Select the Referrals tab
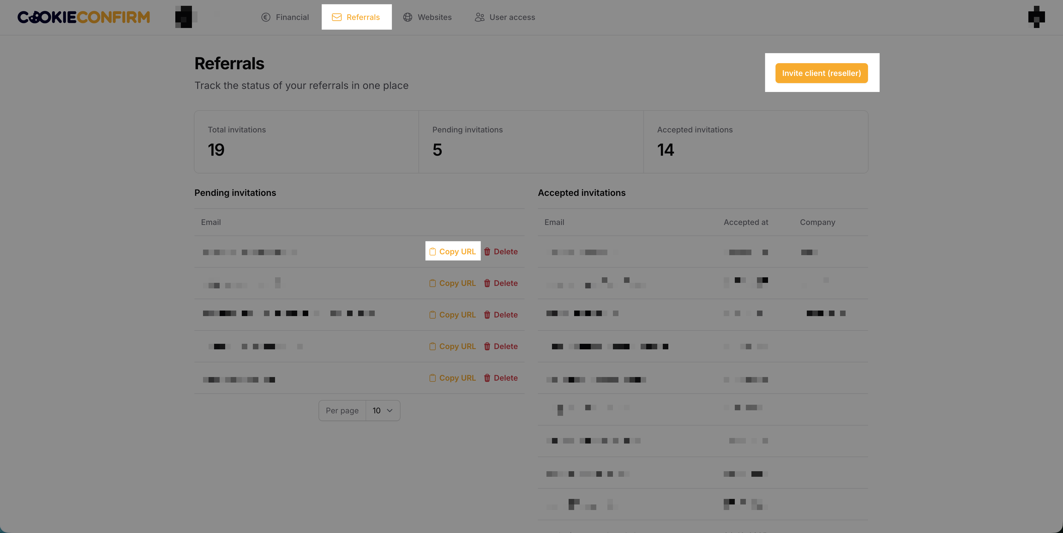Screen dimensions: 1063x533 (356, 17)
